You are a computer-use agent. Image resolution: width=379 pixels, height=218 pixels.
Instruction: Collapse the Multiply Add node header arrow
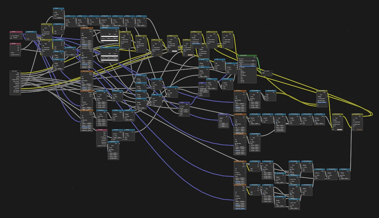coord(101,16)
